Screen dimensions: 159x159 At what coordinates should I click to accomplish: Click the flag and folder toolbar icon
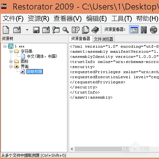pyautogui.click(x=56, y=30)
